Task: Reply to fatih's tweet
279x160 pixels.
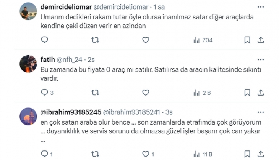Action: 44,93
